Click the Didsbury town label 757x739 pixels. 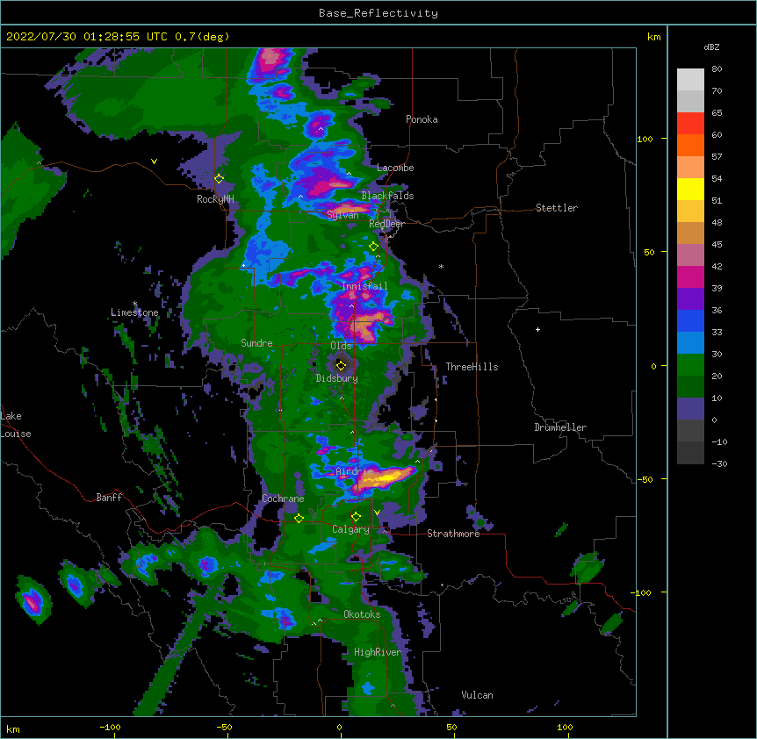[336, 378]
